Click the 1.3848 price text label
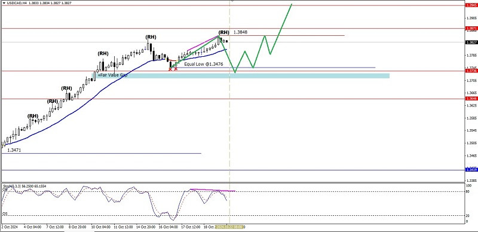478x232 pixels. click(x=240, y=32)
